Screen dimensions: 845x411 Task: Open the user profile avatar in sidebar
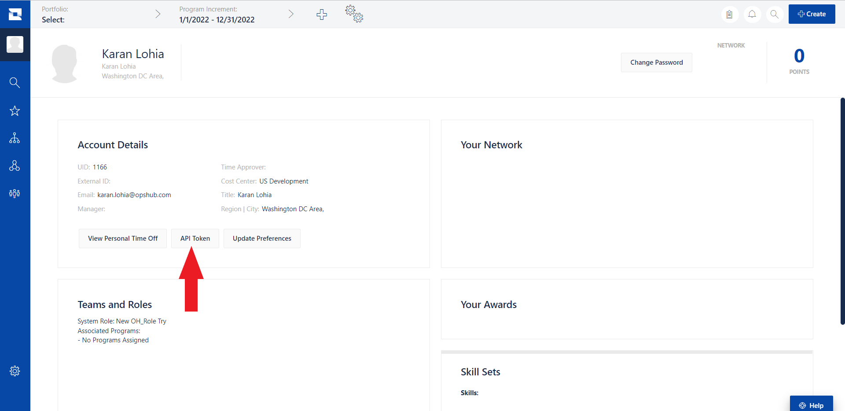click(15, 44)
